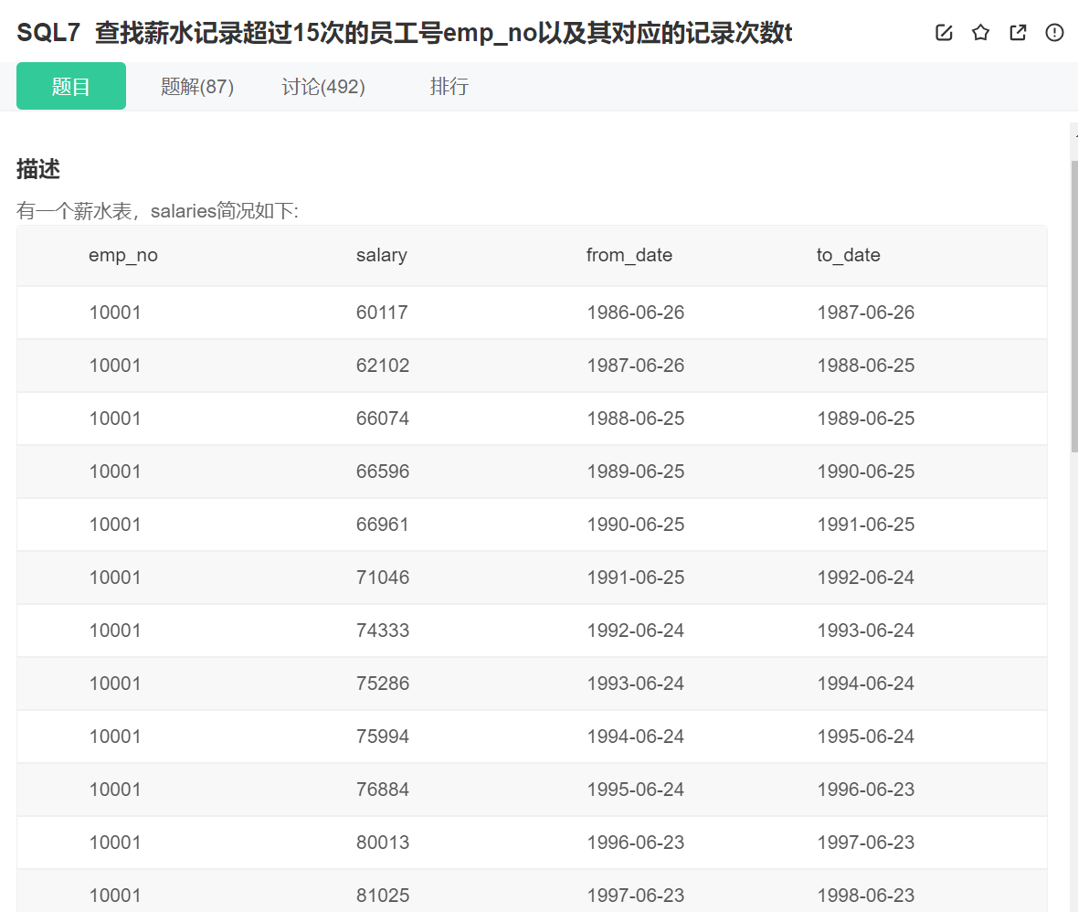
Task: Open the 讨论(492) tab
Action: [323, 86]
